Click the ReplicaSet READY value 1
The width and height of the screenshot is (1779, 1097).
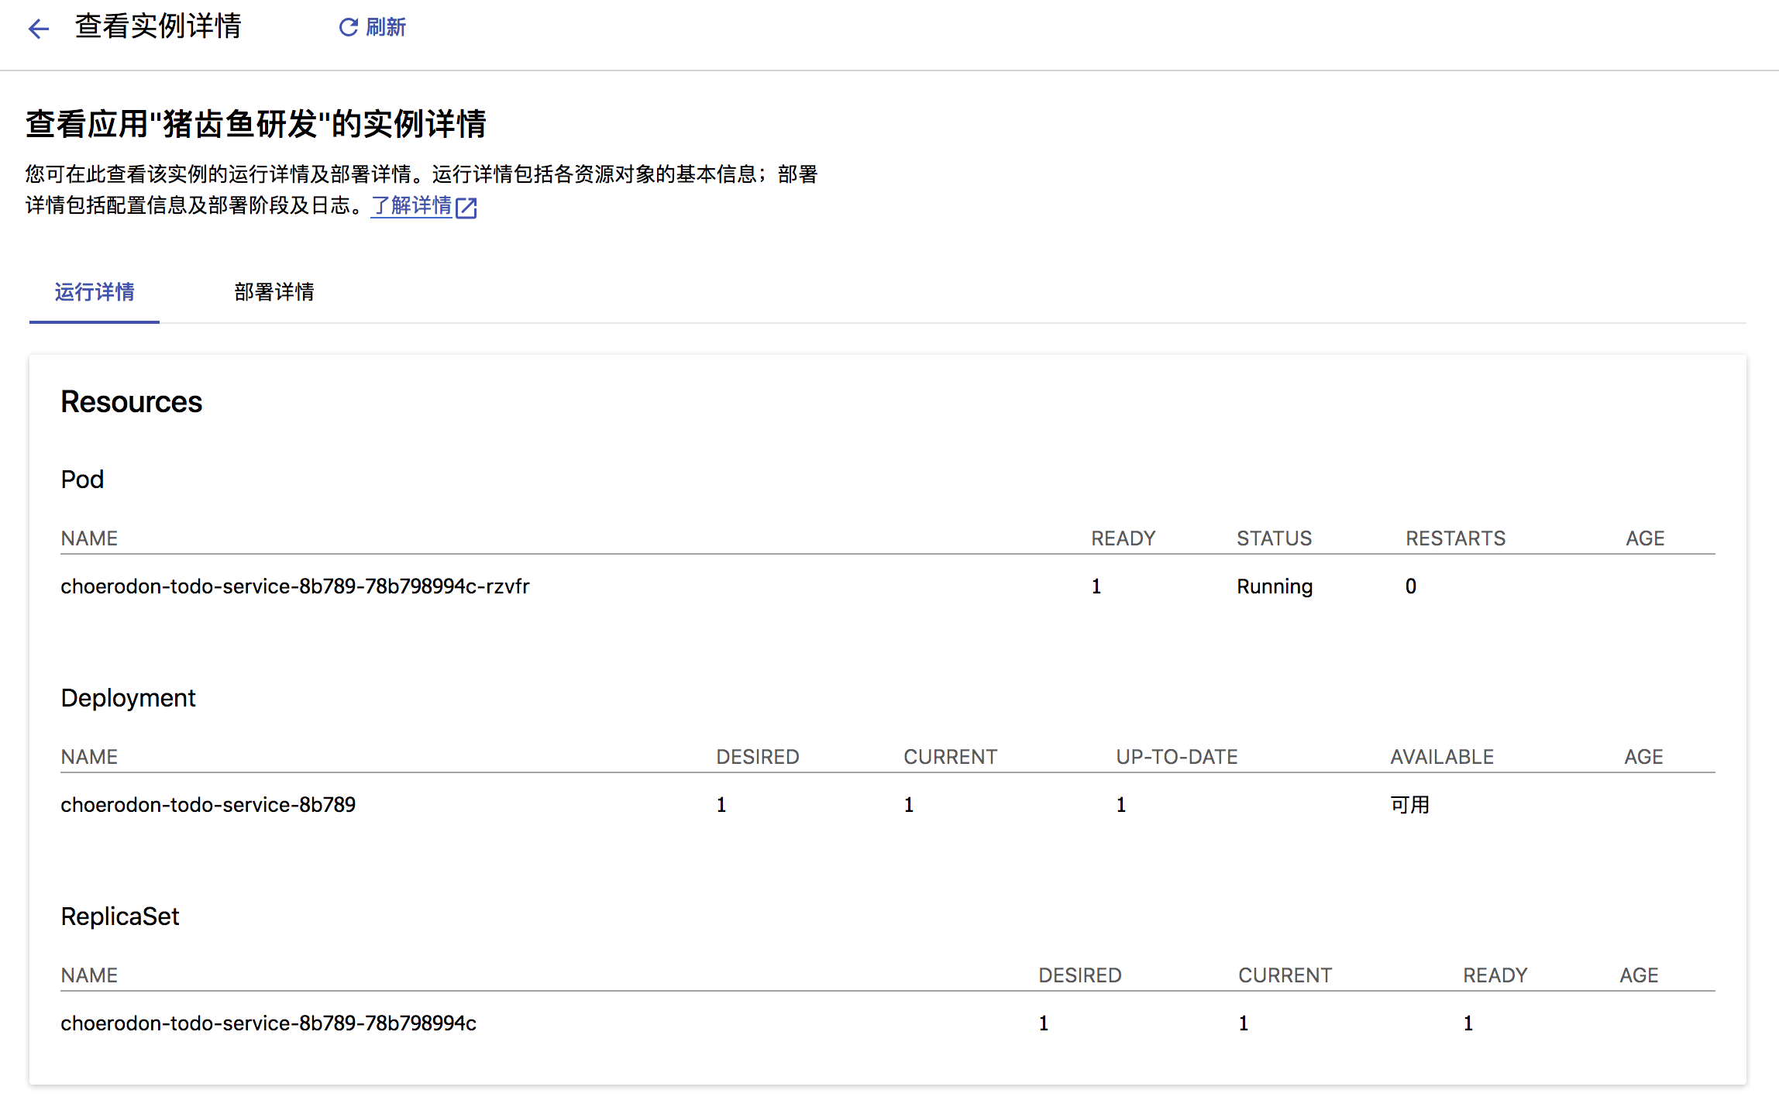pos(1468,1023)
